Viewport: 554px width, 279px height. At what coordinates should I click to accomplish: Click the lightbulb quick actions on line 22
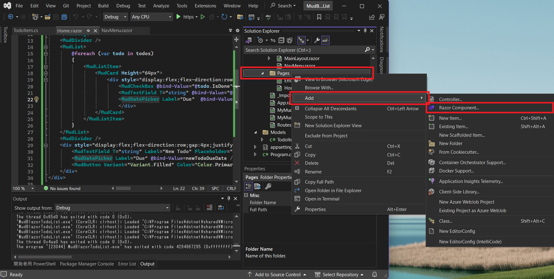37,99
